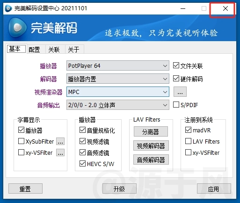Open the 配置 tab
Screen dimensions: 240x203
(x=36, y=50)
